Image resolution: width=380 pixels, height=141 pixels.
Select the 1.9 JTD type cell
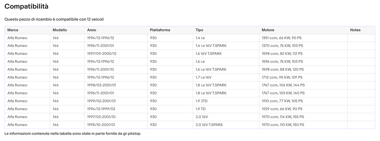201,101
